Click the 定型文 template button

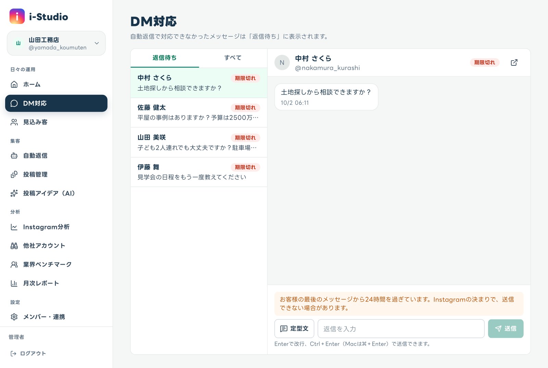294,329
